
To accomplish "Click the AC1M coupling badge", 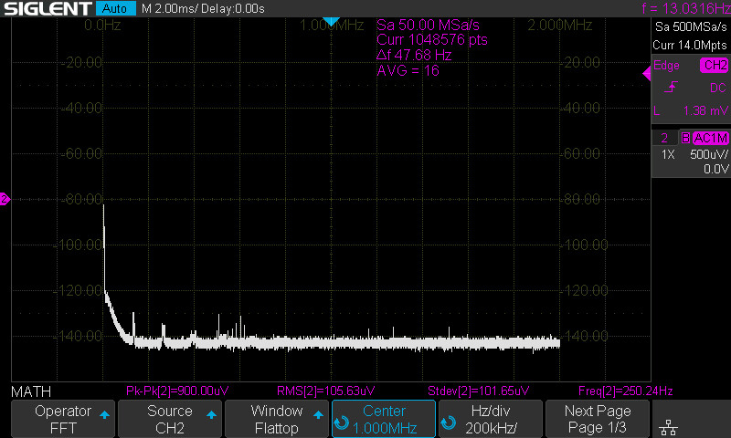I will [711, 138].
